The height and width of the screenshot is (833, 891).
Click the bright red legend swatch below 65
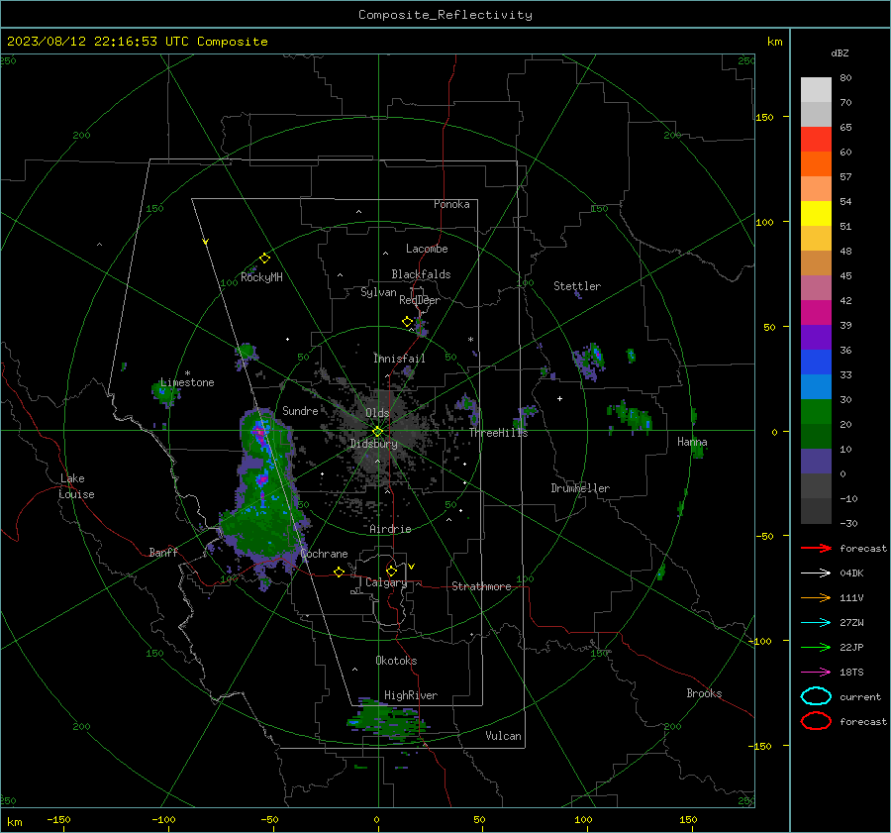coord(816,140)
